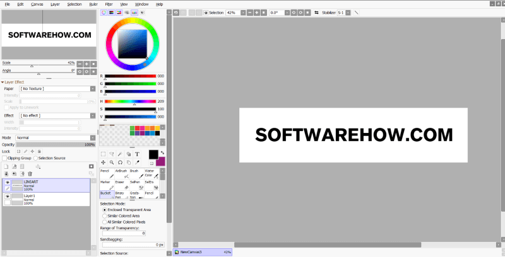Delete layer using the trash icon
Screen dimensions: 505x257
click(30, 173)
